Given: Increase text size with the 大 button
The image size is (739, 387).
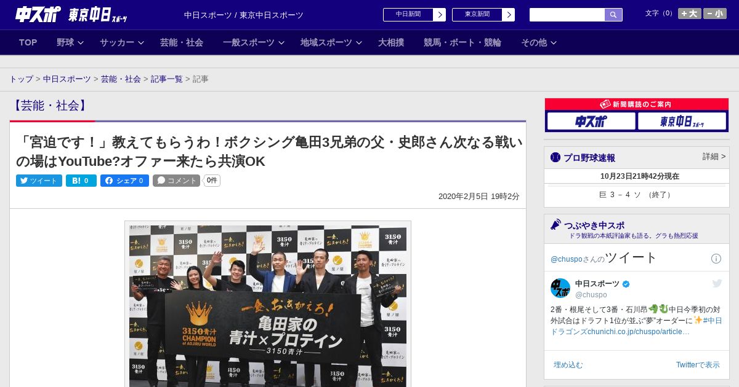Looking at the screenshot, I should (x=690, y=14).
